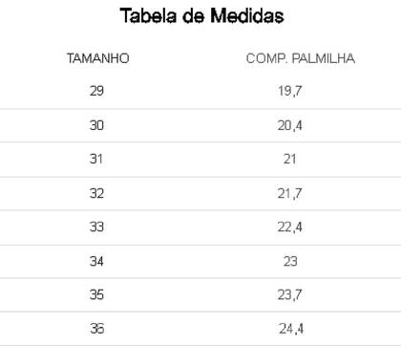The height and width of the screenshot is (346, 401).
Task: Click the 21 insole length value
Action: tap(290, 159)
